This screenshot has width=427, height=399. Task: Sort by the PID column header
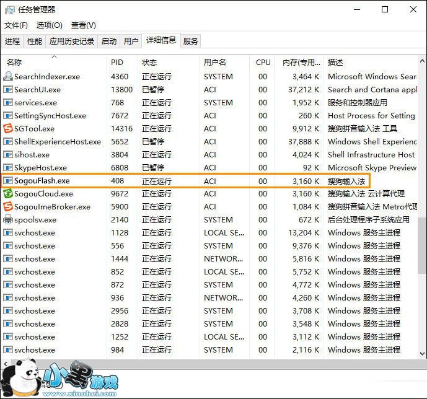122,63
